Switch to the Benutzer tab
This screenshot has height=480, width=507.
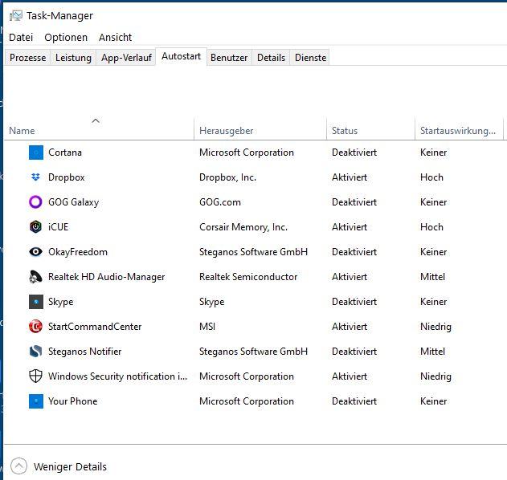(x=229, y=58)
